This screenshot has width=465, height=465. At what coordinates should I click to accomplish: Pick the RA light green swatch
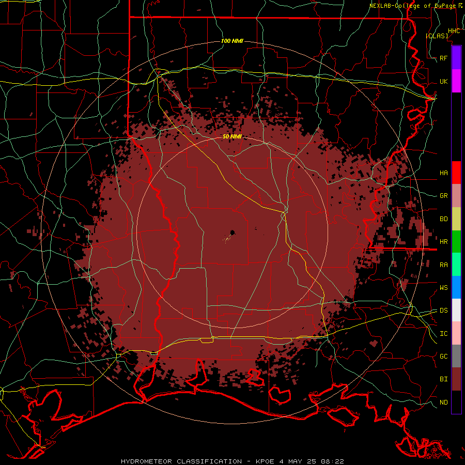coord(456,264)
